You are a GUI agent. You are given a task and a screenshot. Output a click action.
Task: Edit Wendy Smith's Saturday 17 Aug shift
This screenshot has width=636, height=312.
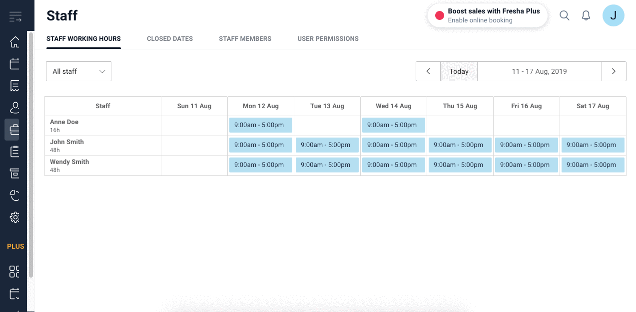point(593,165)
